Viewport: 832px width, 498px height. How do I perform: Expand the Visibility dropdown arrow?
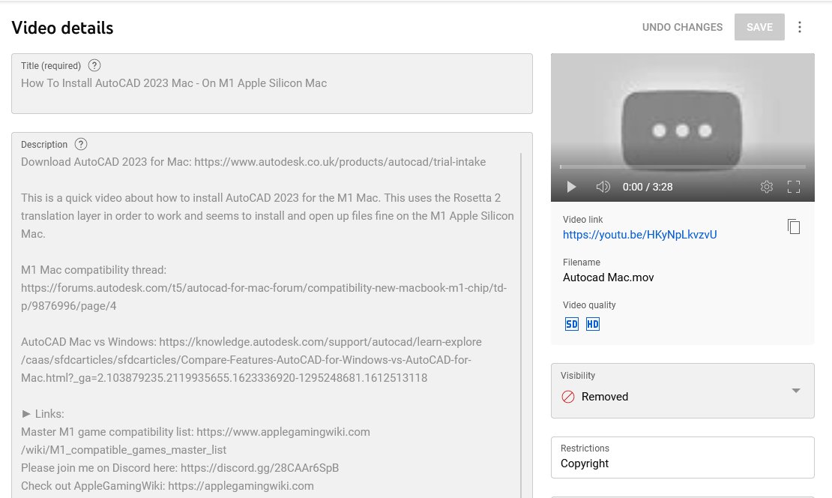(x=795, y=391)
